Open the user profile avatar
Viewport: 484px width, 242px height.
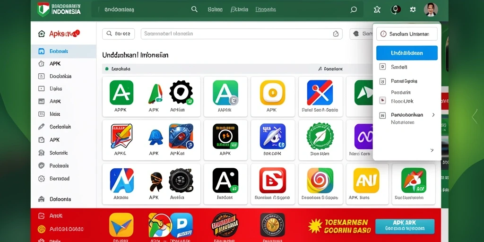click(431, 9)
